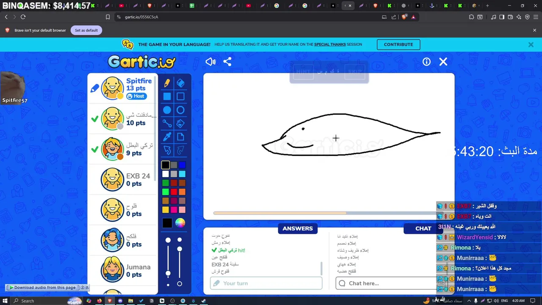The height and width of the screenshot is (305, 542).
Task: Open File Explorer from the taskbar
Action: (130, 301)
